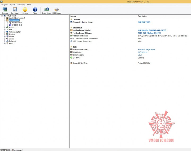Viewport: 191px width, 151px height.
Task: Expand the Video Adapter node
Action: (x=5, y=32)
